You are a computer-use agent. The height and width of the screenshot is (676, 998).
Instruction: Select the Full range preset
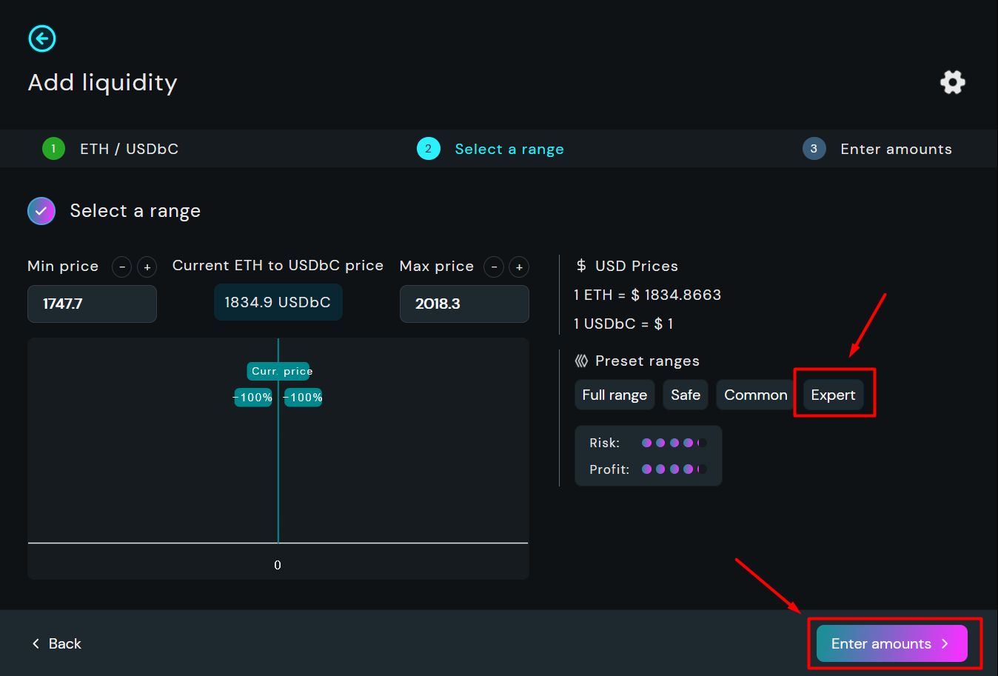[x=614, y=395]
